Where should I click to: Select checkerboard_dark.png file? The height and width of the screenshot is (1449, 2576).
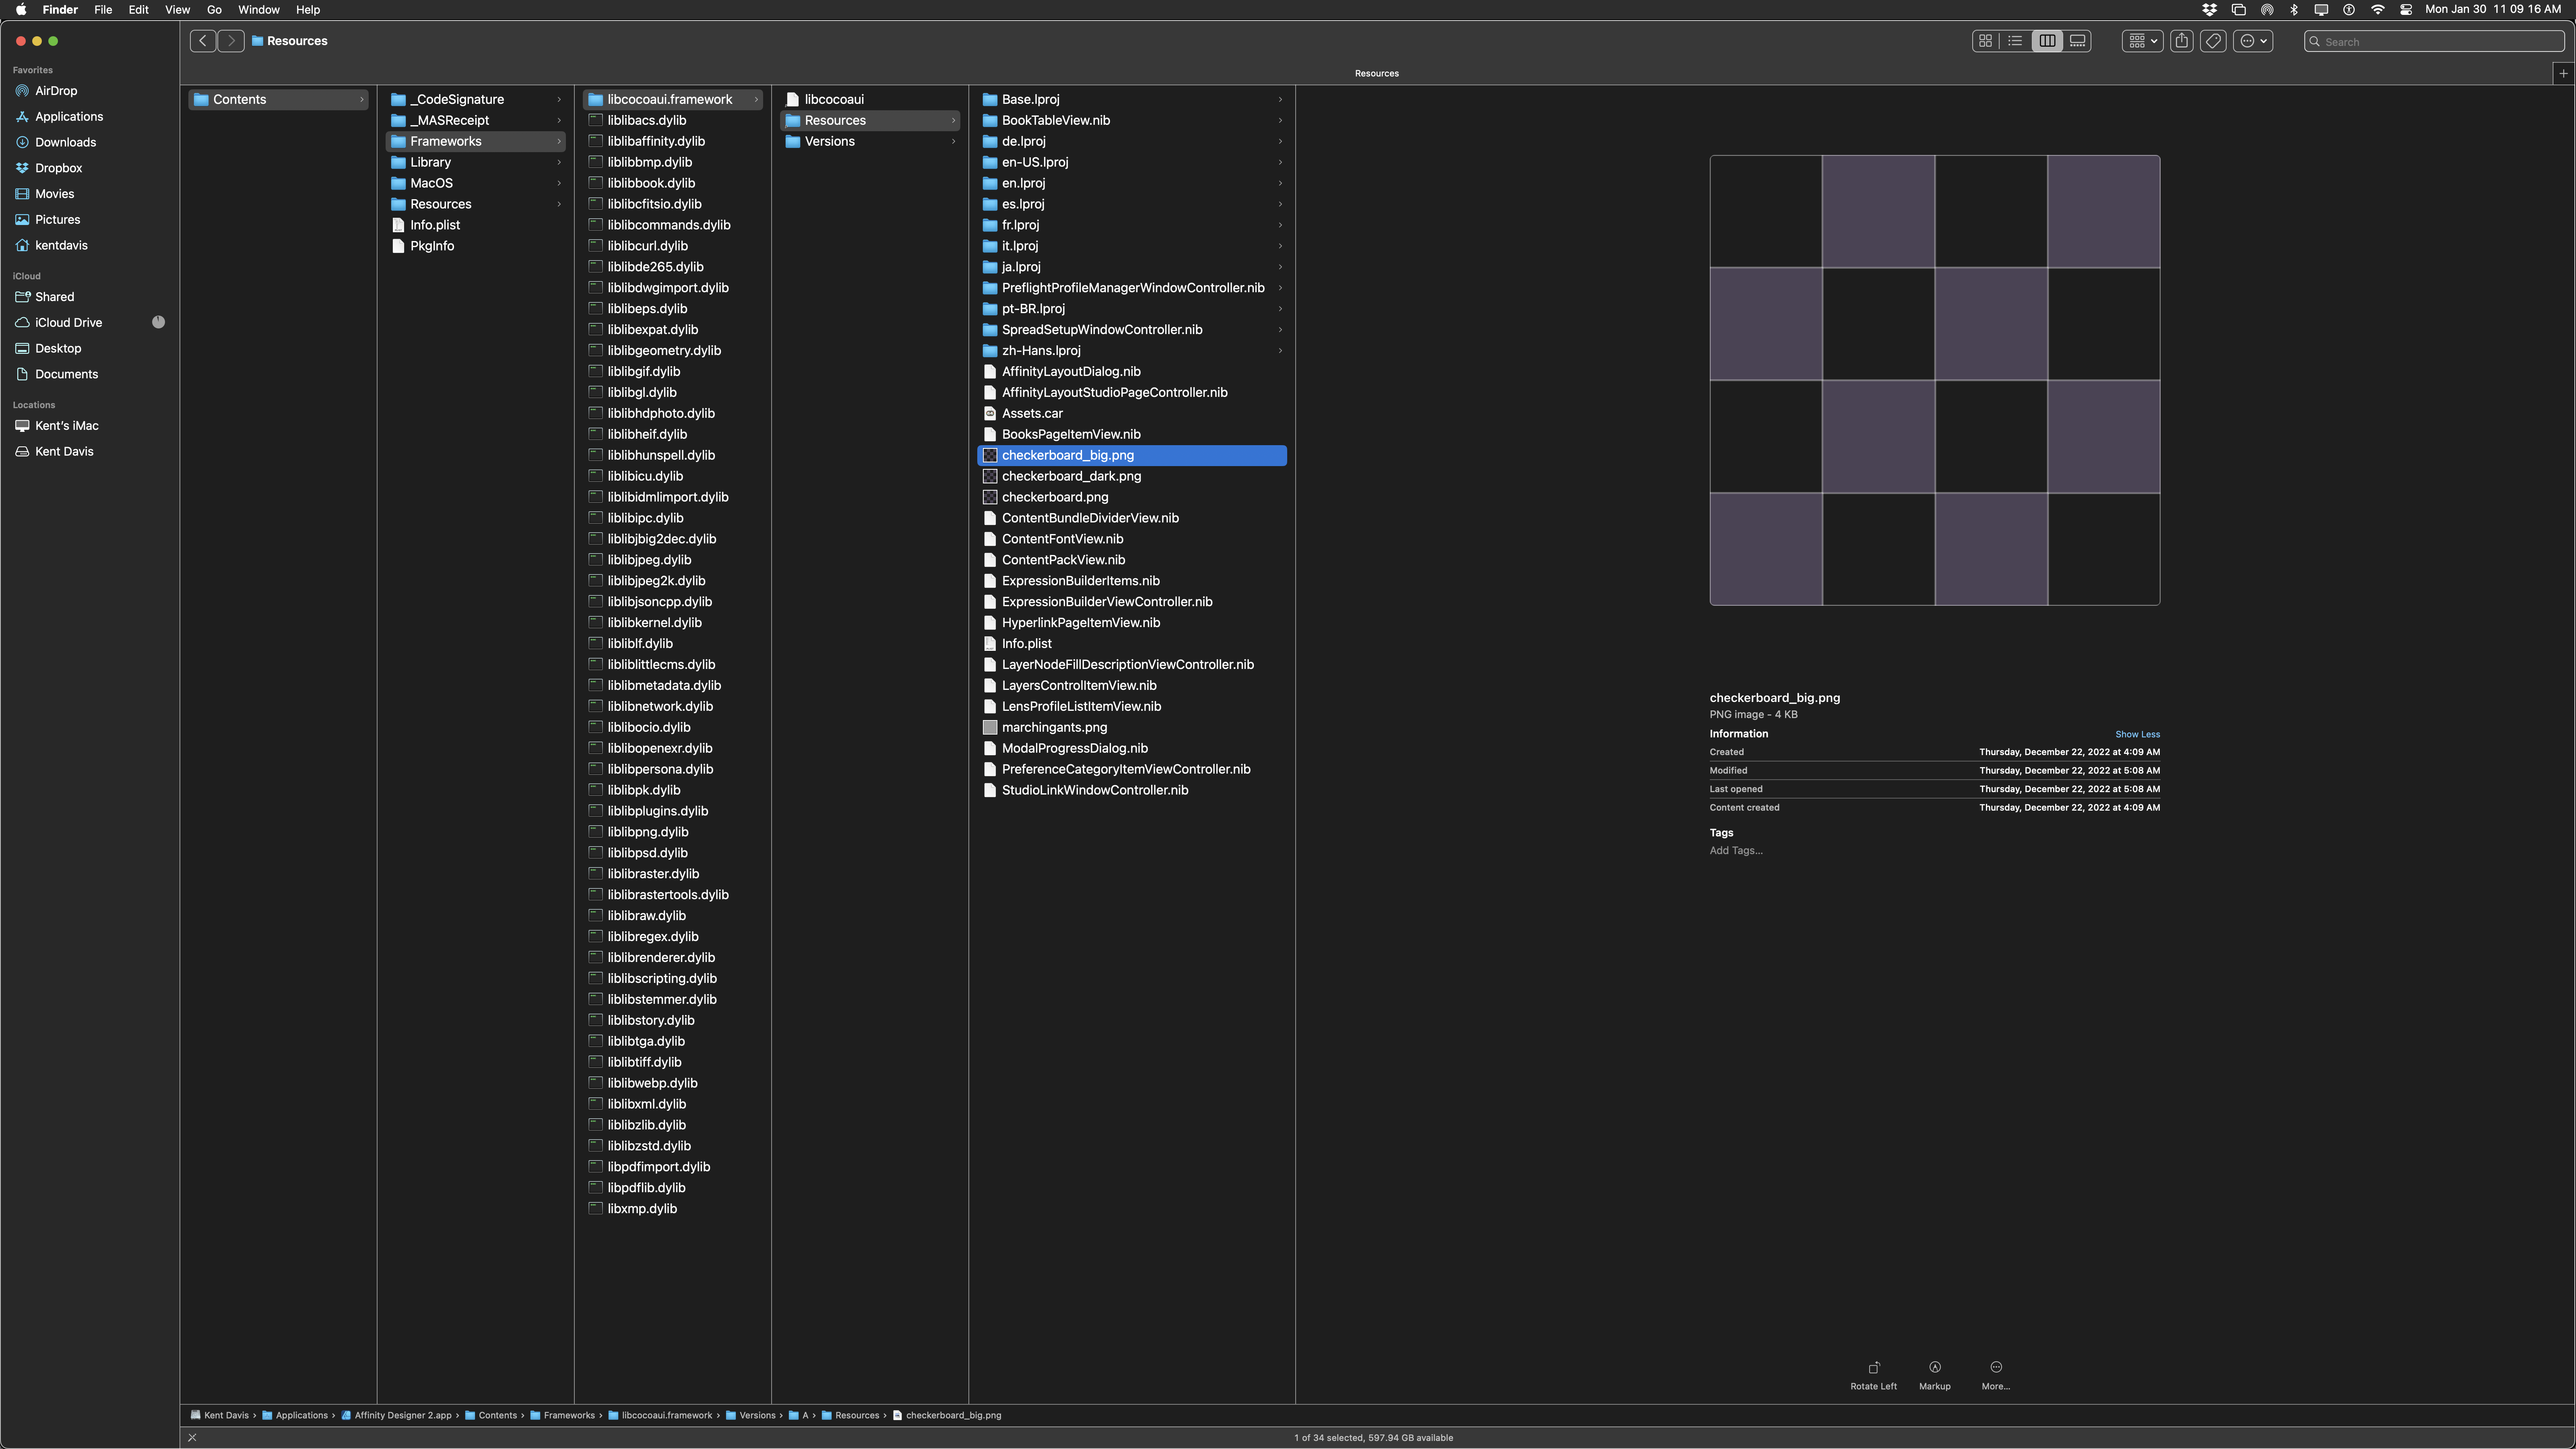[x=1132, y=476]
